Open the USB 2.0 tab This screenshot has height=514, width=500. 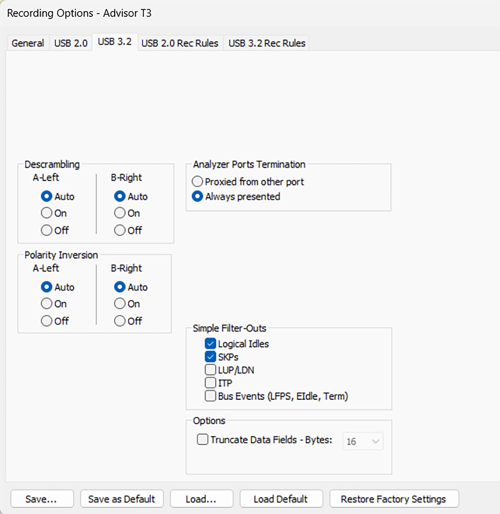point(71,43)
